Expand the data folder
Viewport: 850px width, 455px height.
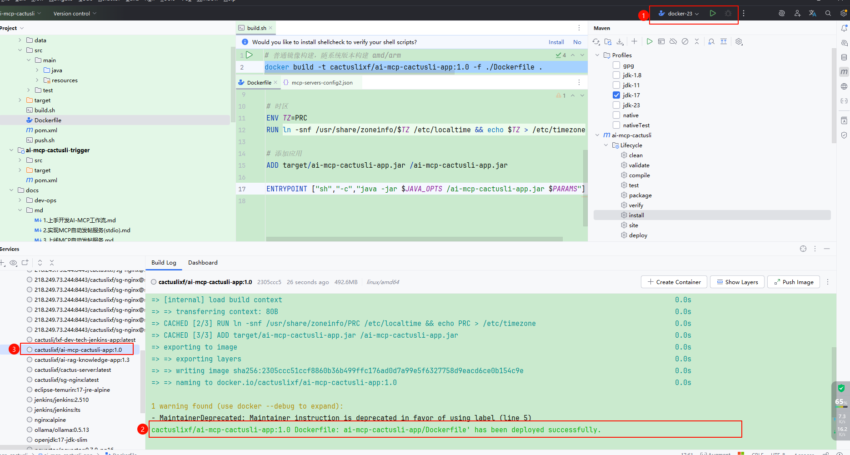20,40
